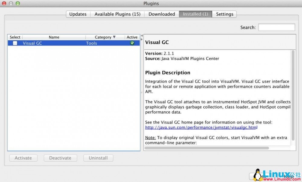Click the Uninstall button
The height and width of the screenshot is (182, 302).
98,158
